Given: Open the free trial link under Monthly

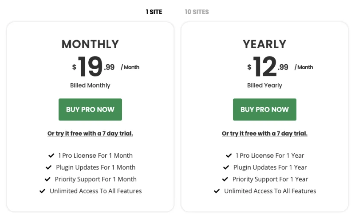Looking at the screenshot, I should point(90,133).
